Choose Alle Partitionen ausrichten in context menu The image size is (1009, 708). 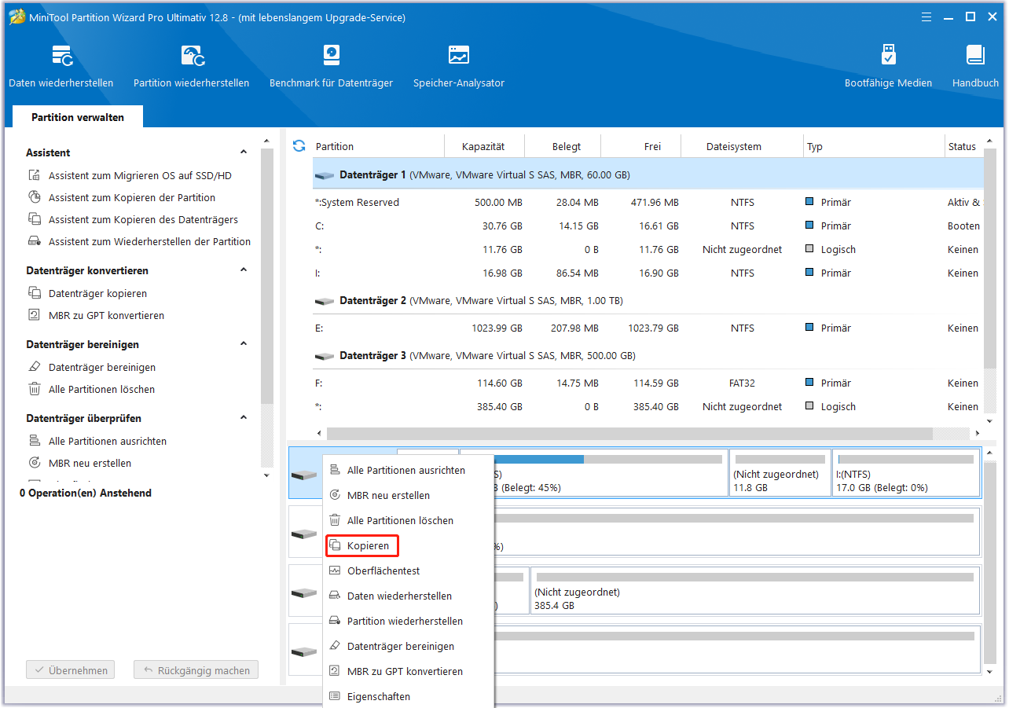click(409, 471)
